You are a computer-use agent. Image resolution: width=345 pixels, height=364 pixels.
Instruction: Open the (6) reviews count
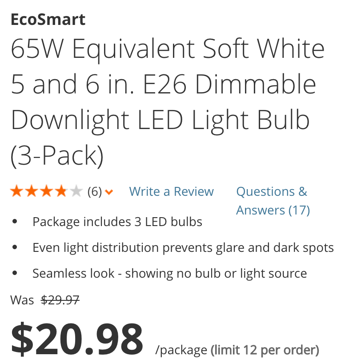tap(95, 192)
